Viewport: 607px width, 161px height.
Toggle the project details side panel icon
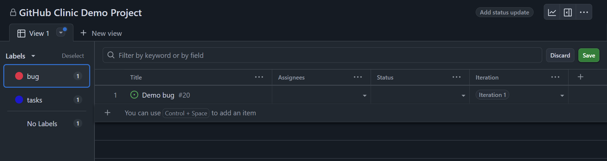pos(568,12)
